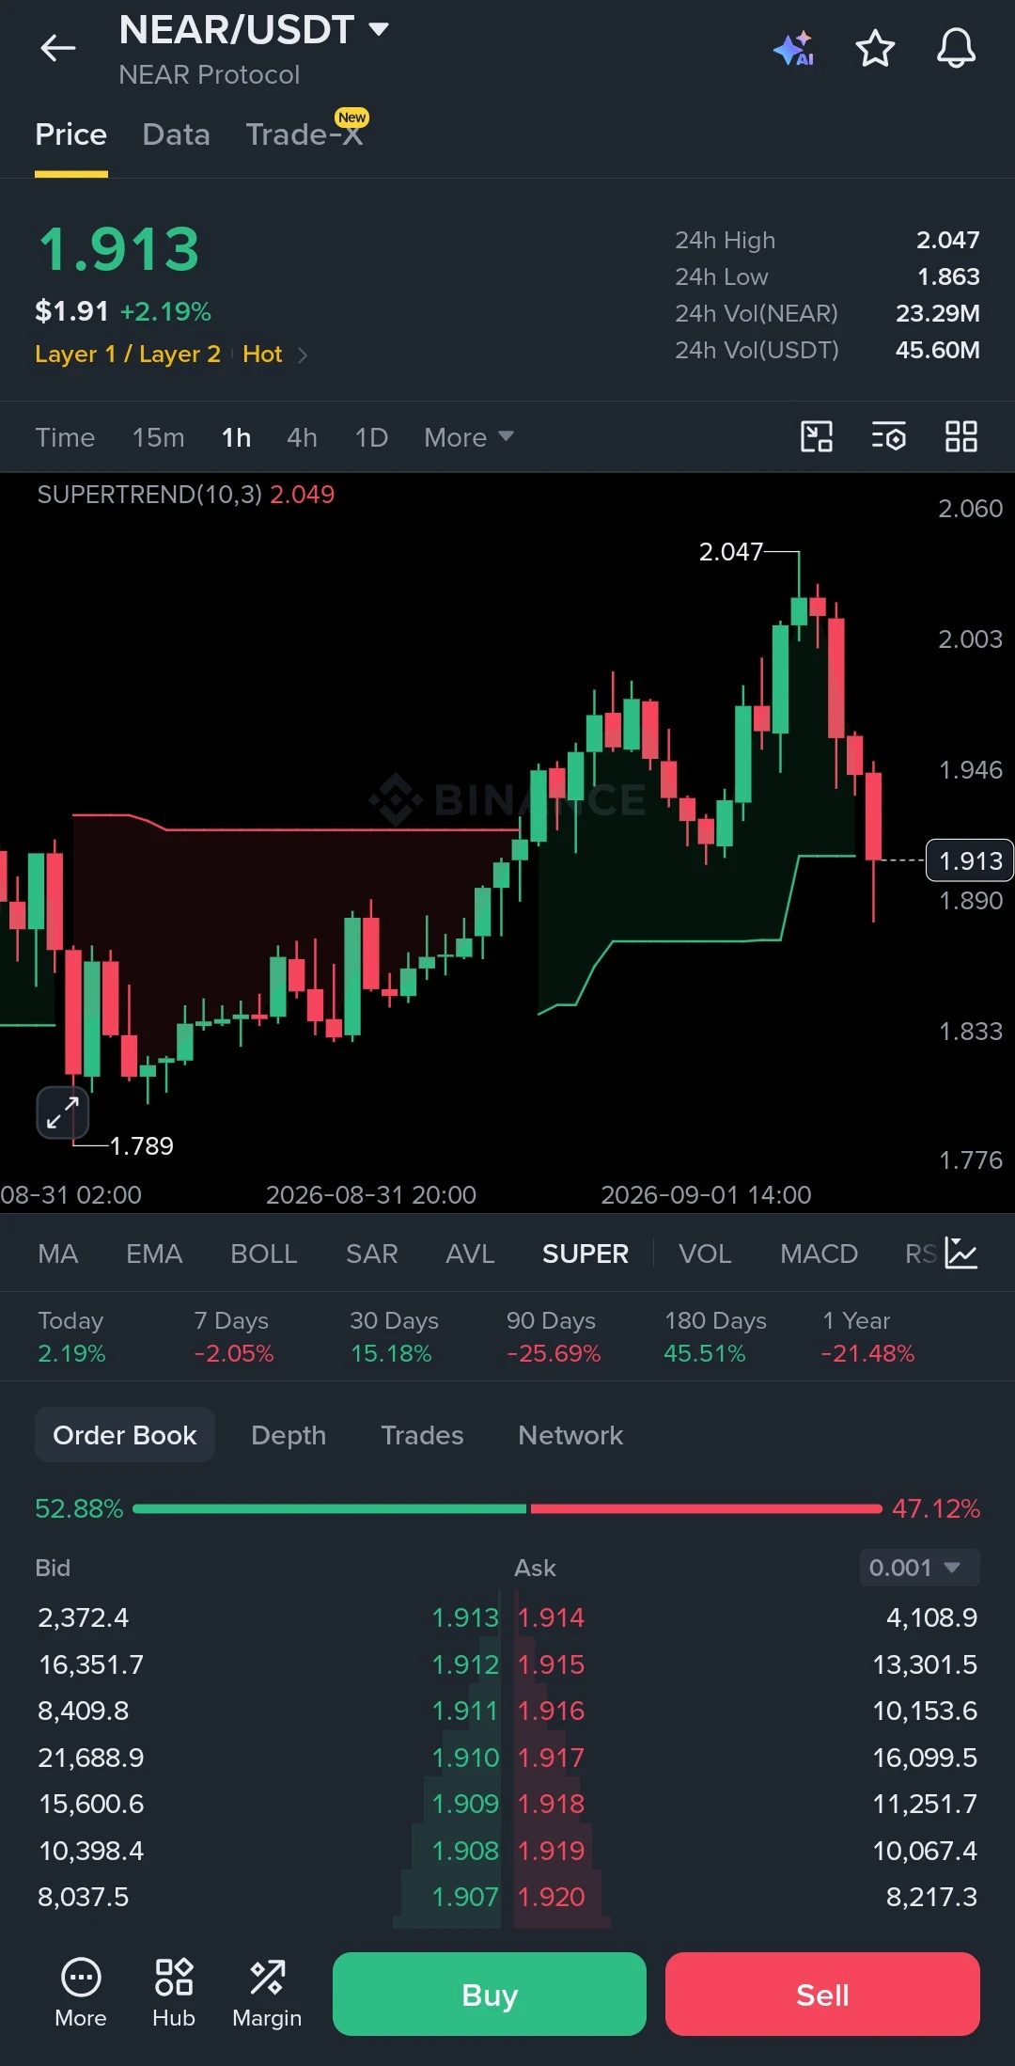Open chart drawing tools icon
Screen dimensions: 1015x2066
816,436
